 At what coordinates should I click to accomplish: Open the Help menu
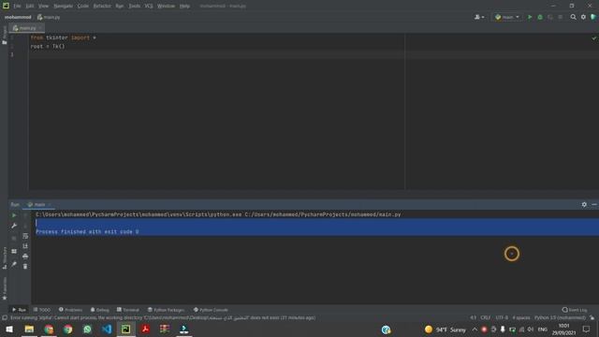[185, 7]
